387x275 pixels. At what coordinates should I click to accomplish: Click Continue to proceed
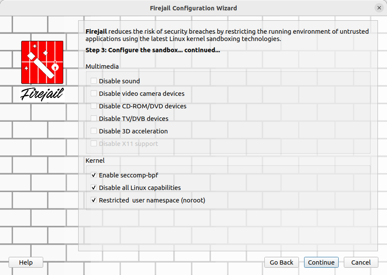coord(321,262)
